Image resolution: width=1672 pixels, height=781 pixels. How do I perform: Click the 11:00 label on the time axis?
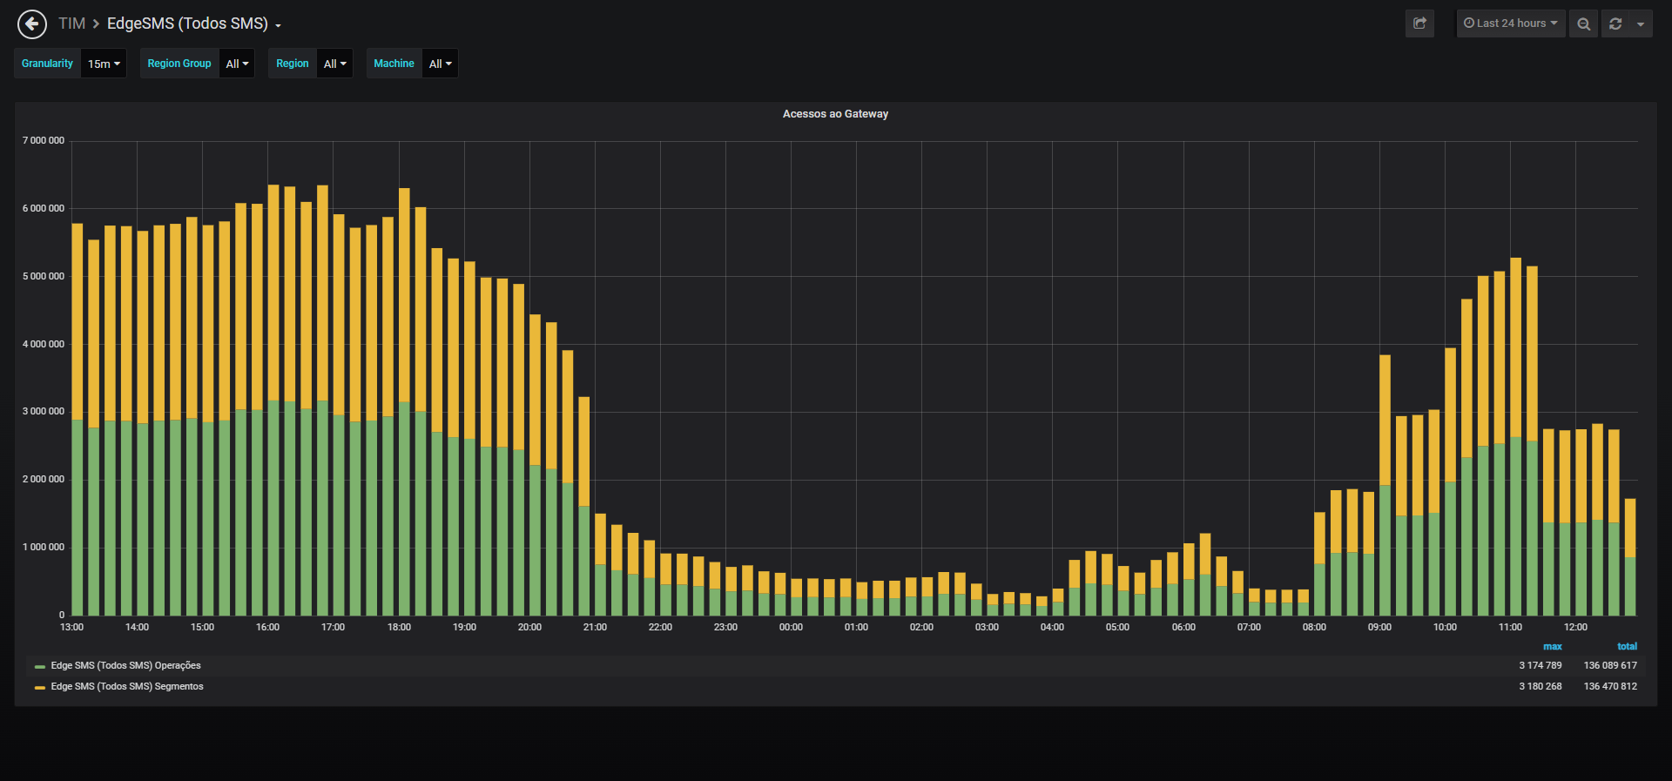point(1510,627)
